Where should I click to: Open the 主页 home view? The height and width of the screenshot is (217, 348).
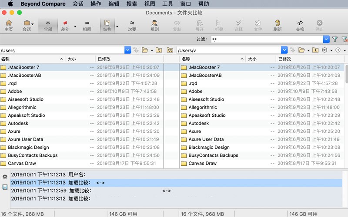[9, 26]
